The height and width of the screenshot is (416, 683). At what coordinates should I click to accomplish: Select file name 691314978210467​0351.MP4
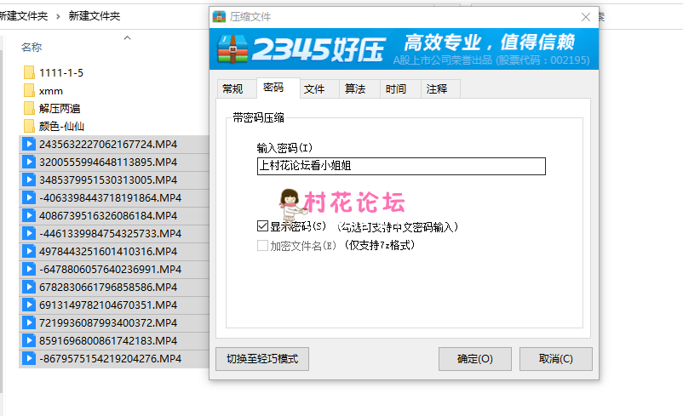tap(108, 305)
